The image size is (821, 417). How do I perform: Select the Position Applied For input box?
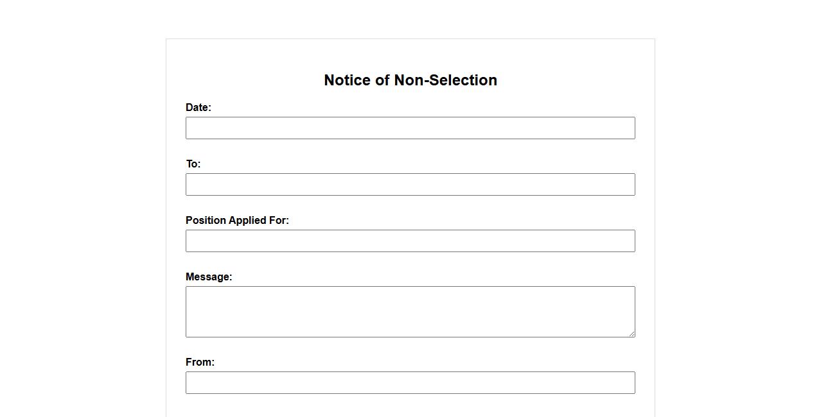tap(410, 241)
